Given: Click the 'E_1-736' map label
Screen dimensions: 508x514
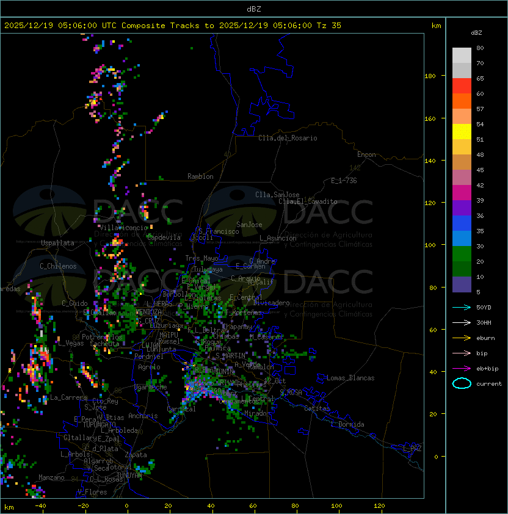Looking at the screenshot, I should (x=344, y=181).
